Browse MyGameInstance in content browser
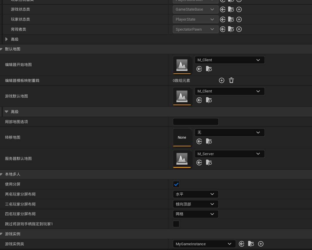 coord(251,244)
